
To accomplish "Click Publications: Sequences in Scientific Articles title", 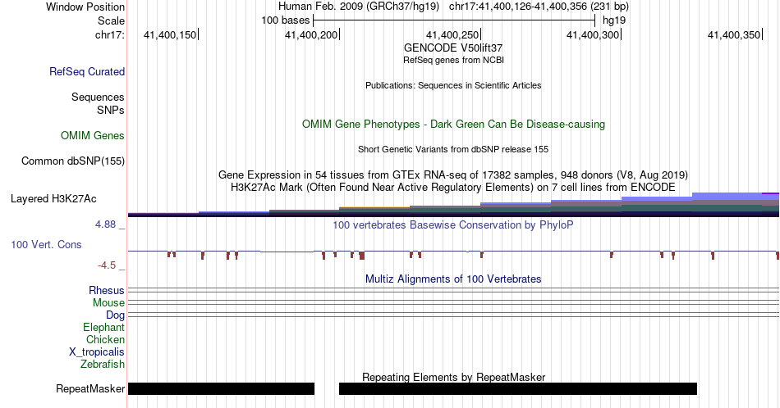I will point(453,85).
